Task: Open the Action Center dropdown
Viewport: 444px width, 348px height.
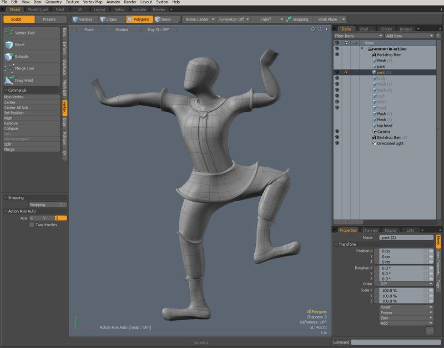Action: [x=200, y=19]
